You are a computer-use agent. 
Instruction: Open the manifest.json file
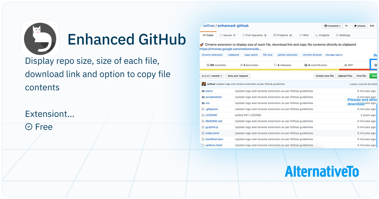[x=214, y=139]
